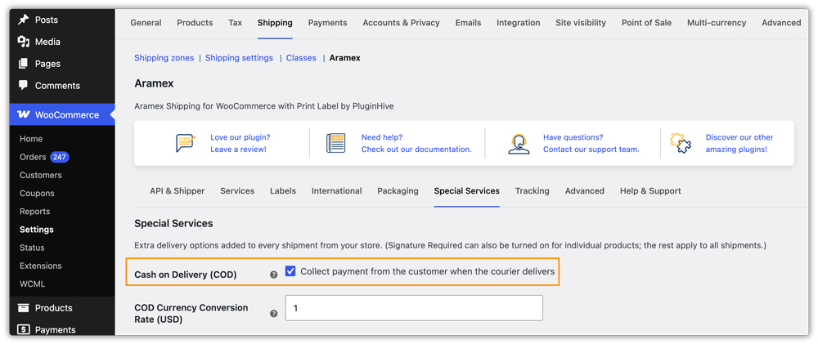Open the Status submenu item
The width and height of the screenshot is (818, 344).
(x=32, y=248)
